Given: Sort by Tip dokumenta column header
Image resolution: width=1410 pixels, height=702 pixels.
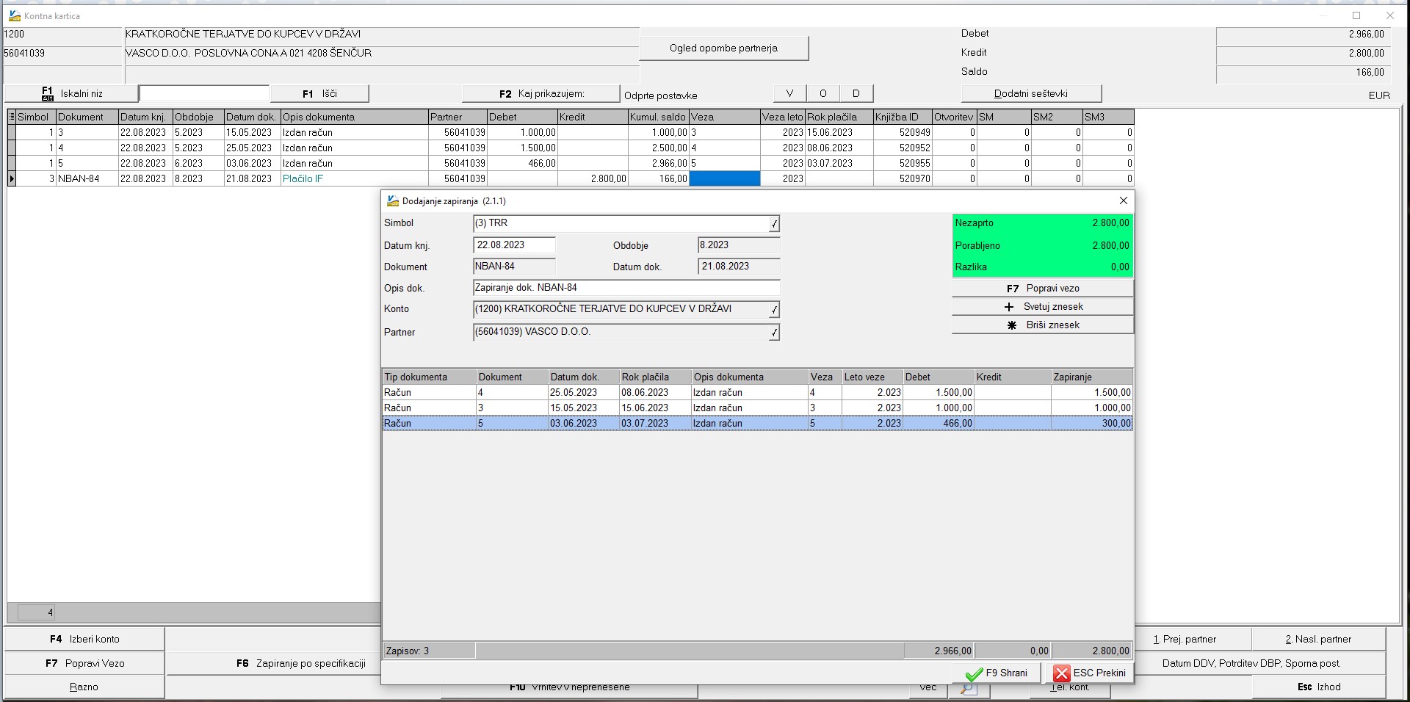Looking at the screenshot, I should (x=430, y=377).
